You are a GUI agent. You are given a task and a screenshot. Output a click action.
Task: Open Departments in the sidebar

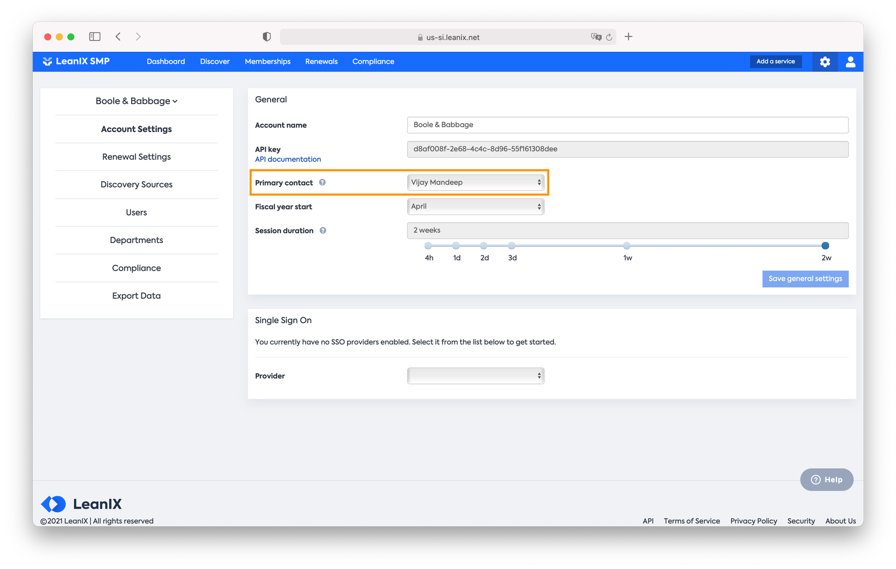click(137, 240)
